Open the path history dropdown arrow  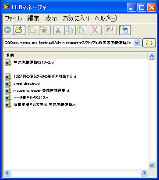click(x=137, y=43)
